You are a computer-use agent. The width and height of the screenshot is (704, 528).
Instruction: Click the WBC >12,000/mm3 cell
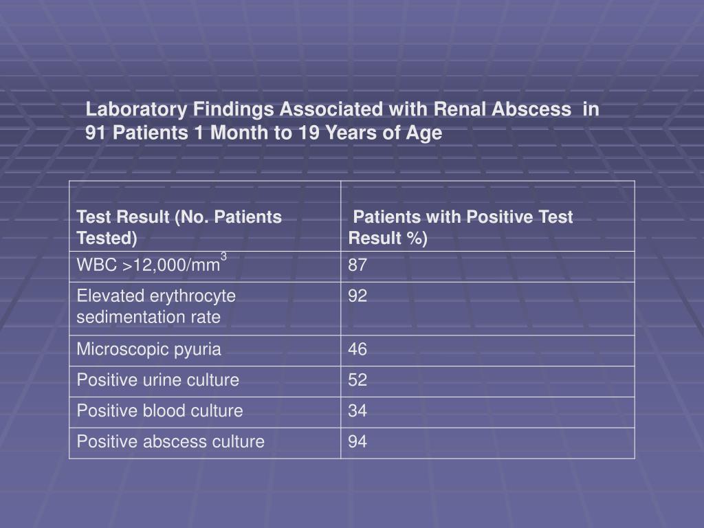pyautogui.click(x=205, y=267)
